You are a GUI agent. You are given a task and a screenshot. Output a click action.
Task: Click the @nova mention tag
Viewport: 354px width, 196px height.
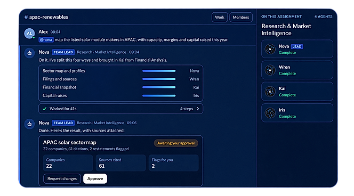click(x=46, y=40)
